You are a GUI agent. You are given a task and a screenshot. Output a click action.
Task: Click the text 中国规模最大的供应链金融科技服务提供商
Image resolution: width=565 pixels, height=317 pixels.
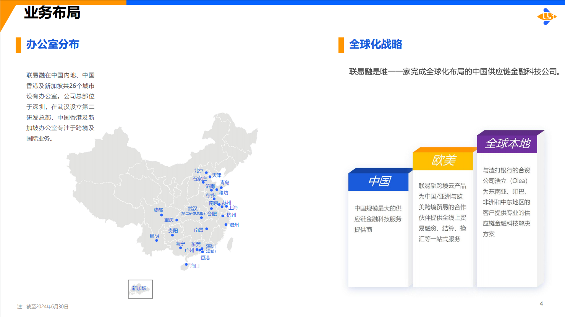point(378,219)
